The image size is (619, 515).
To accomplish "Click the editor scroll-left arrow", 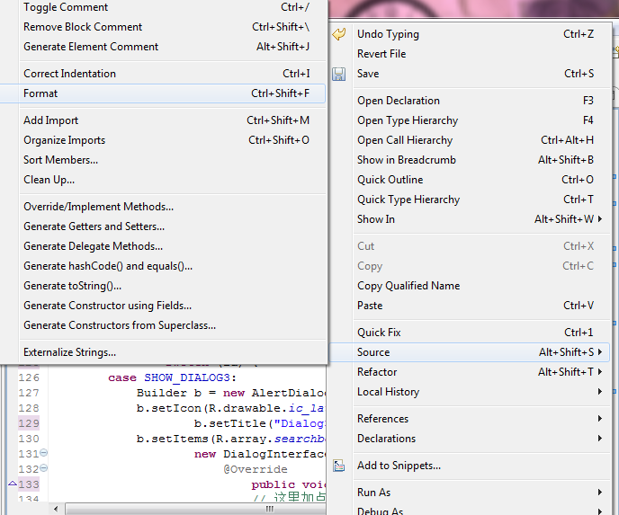I will (56, 509).
